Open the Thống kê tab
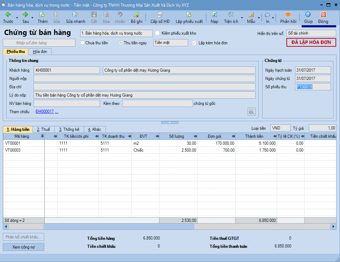The image size is (340, 262). tap(68, 129)
